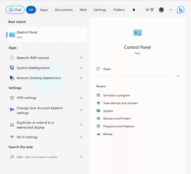Click the Mouse device icon
Viewport: 191px width, 174px height.
(98, 134)
